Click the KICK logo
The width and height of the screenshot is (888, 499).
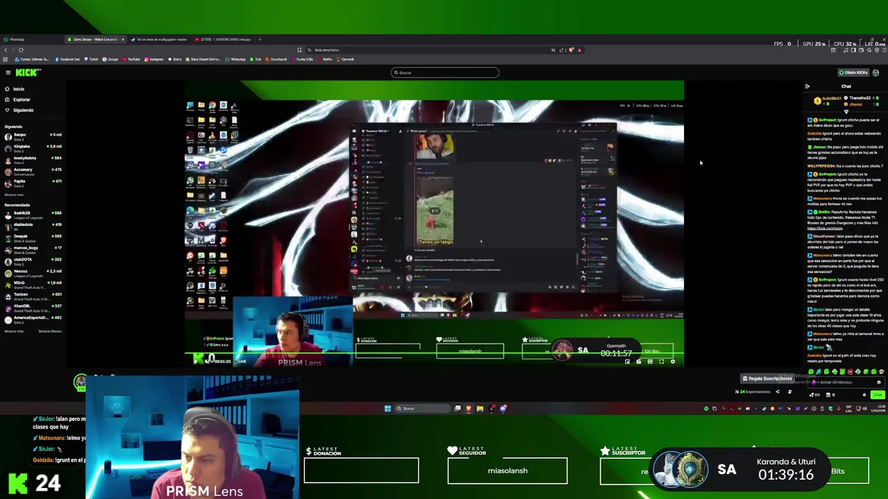pos(28,72)
